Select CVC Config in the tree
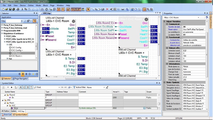The image size is (213, 120). pos(17,47)
